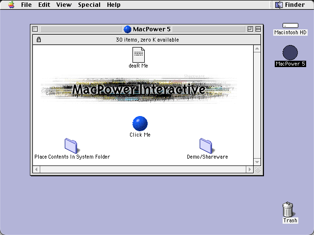This screenshot has width=314, height=235.
Task: Select the Place Contents In System Folder folder
Action: (72, 146)
